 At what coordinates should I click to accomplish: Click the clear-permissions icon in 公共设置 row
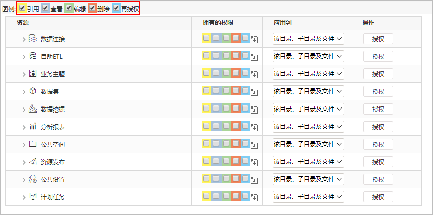254,180
